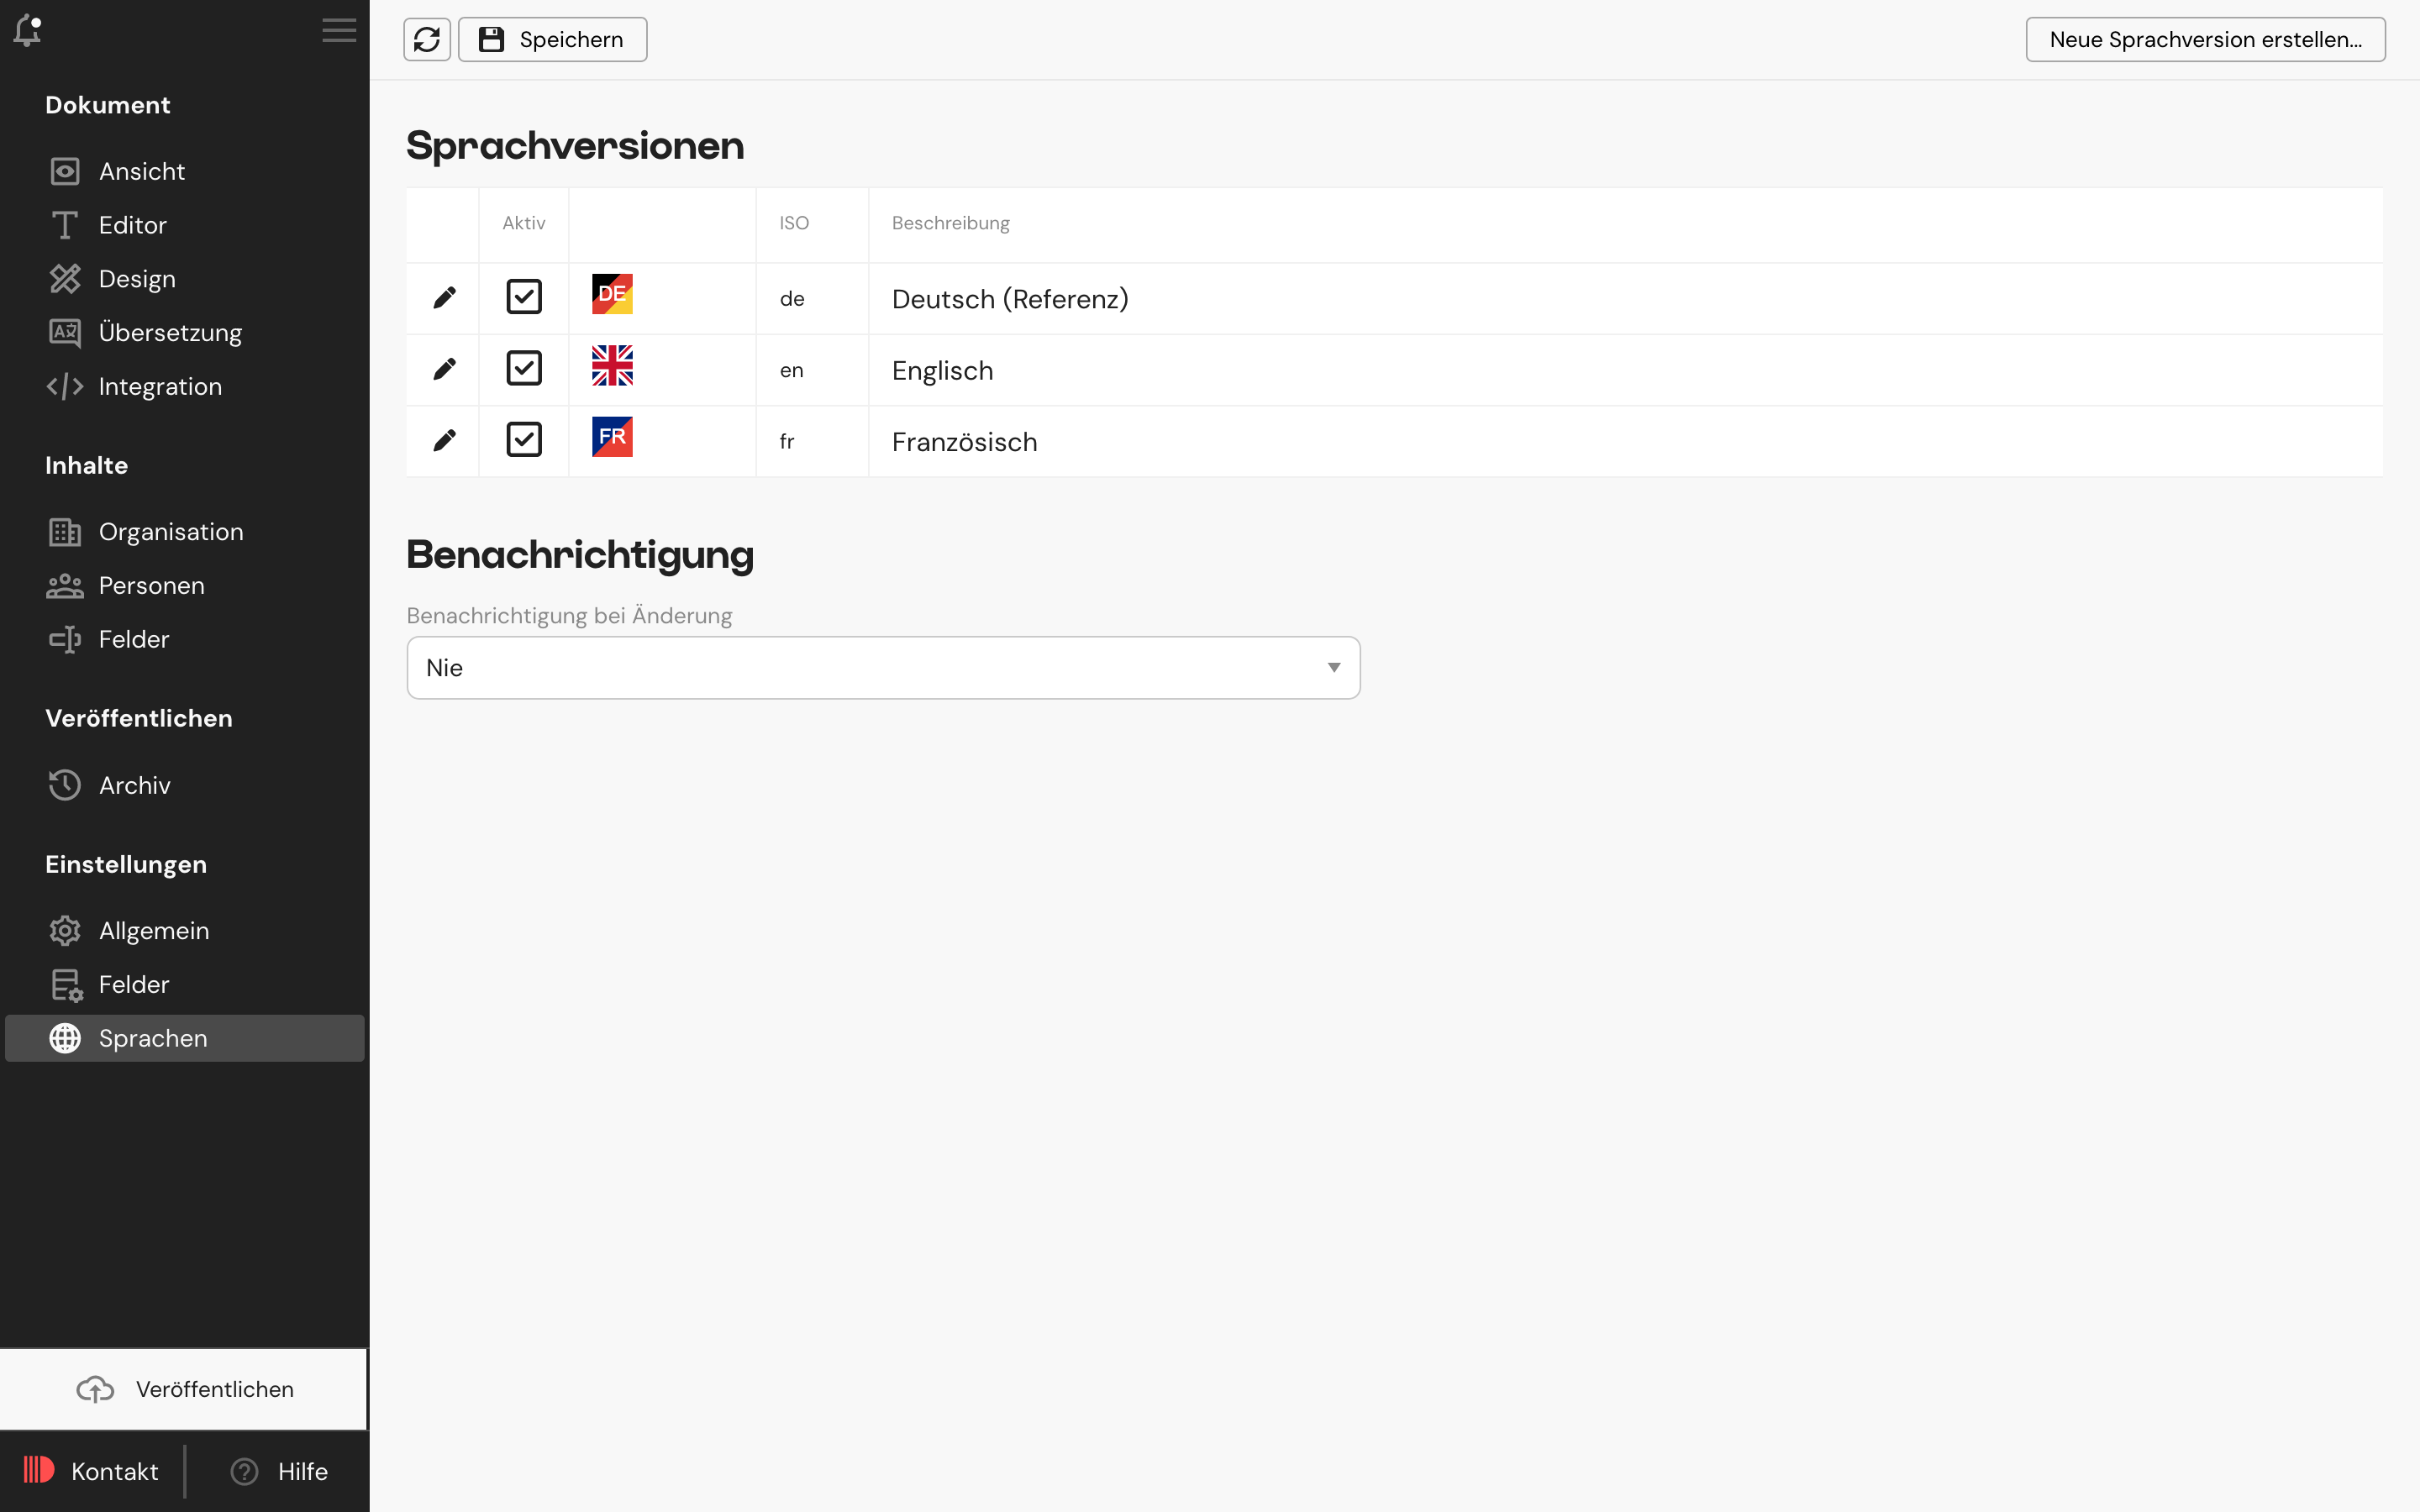2420x1512 pixels.
Task: Select the Editor in the Dokument section
Action: coord(132,224)
